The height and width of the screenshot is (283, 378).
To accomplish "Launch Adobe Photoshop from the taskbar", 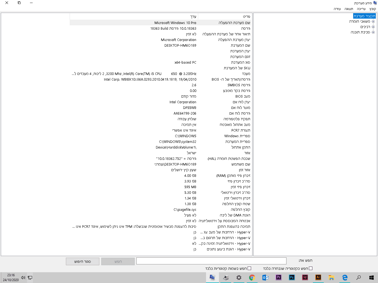I will pyautogui.click(x=292, y=277).
